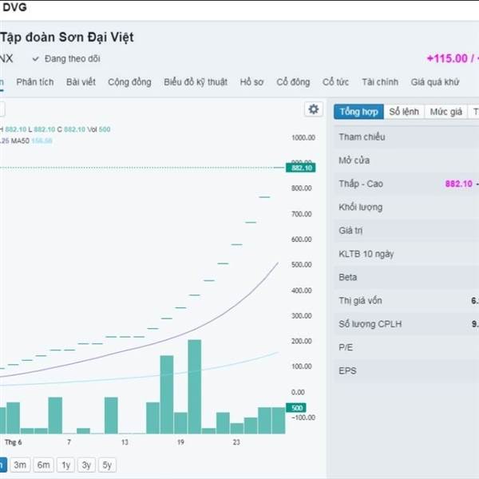Image resolution: width=479 pixels, height=479 pixels.
Task: Click the 'P/E' row label
Action: pos(346,347)
